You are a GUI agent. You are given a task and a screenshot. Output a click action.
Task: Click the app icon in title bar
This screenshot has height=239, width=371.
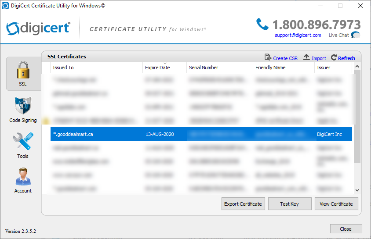5,6
